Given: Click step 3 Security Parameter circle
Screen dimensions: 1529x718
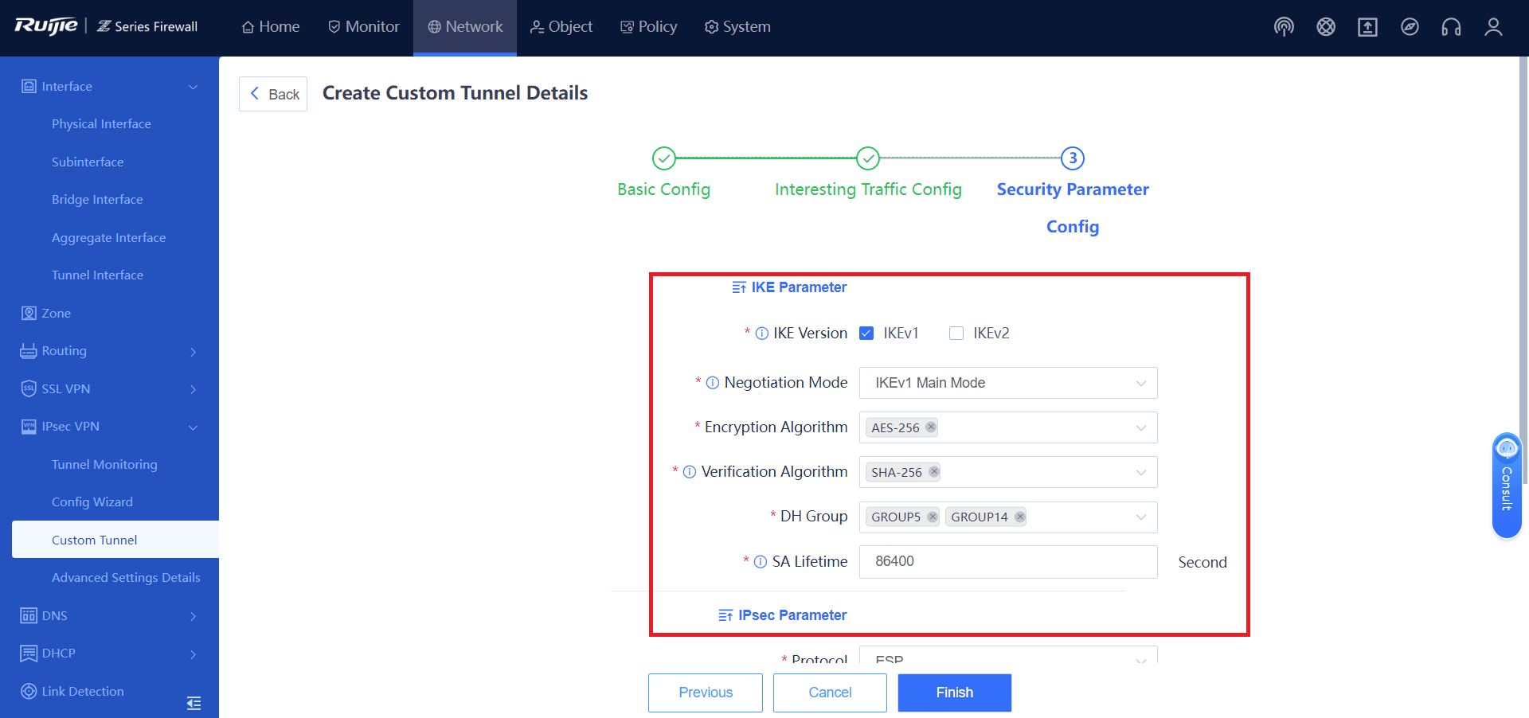Looking at the screenshot, I should click(x=1073, y=158).
